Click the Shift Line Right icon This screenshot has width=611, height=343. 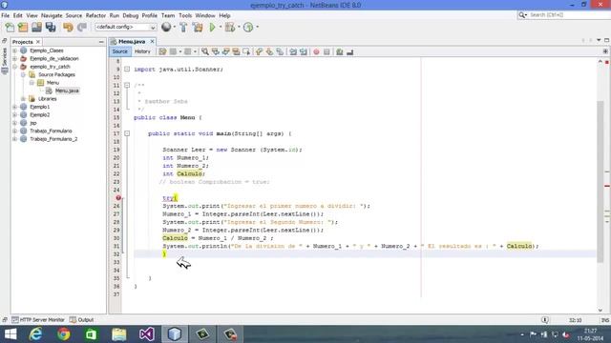pos(304,51)
